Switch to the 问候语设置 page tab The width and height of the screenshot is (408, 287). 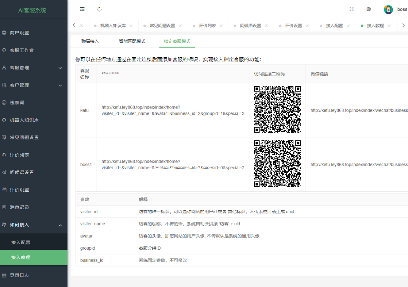tap(251, 26)
